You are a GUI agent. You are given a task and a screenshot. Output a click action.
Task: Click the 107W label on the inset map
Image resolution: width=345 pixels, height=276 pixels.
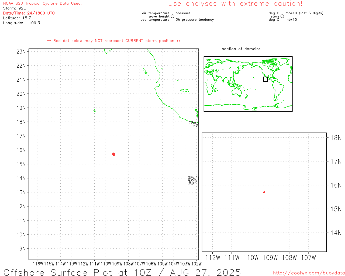click(x=308, y=258)
